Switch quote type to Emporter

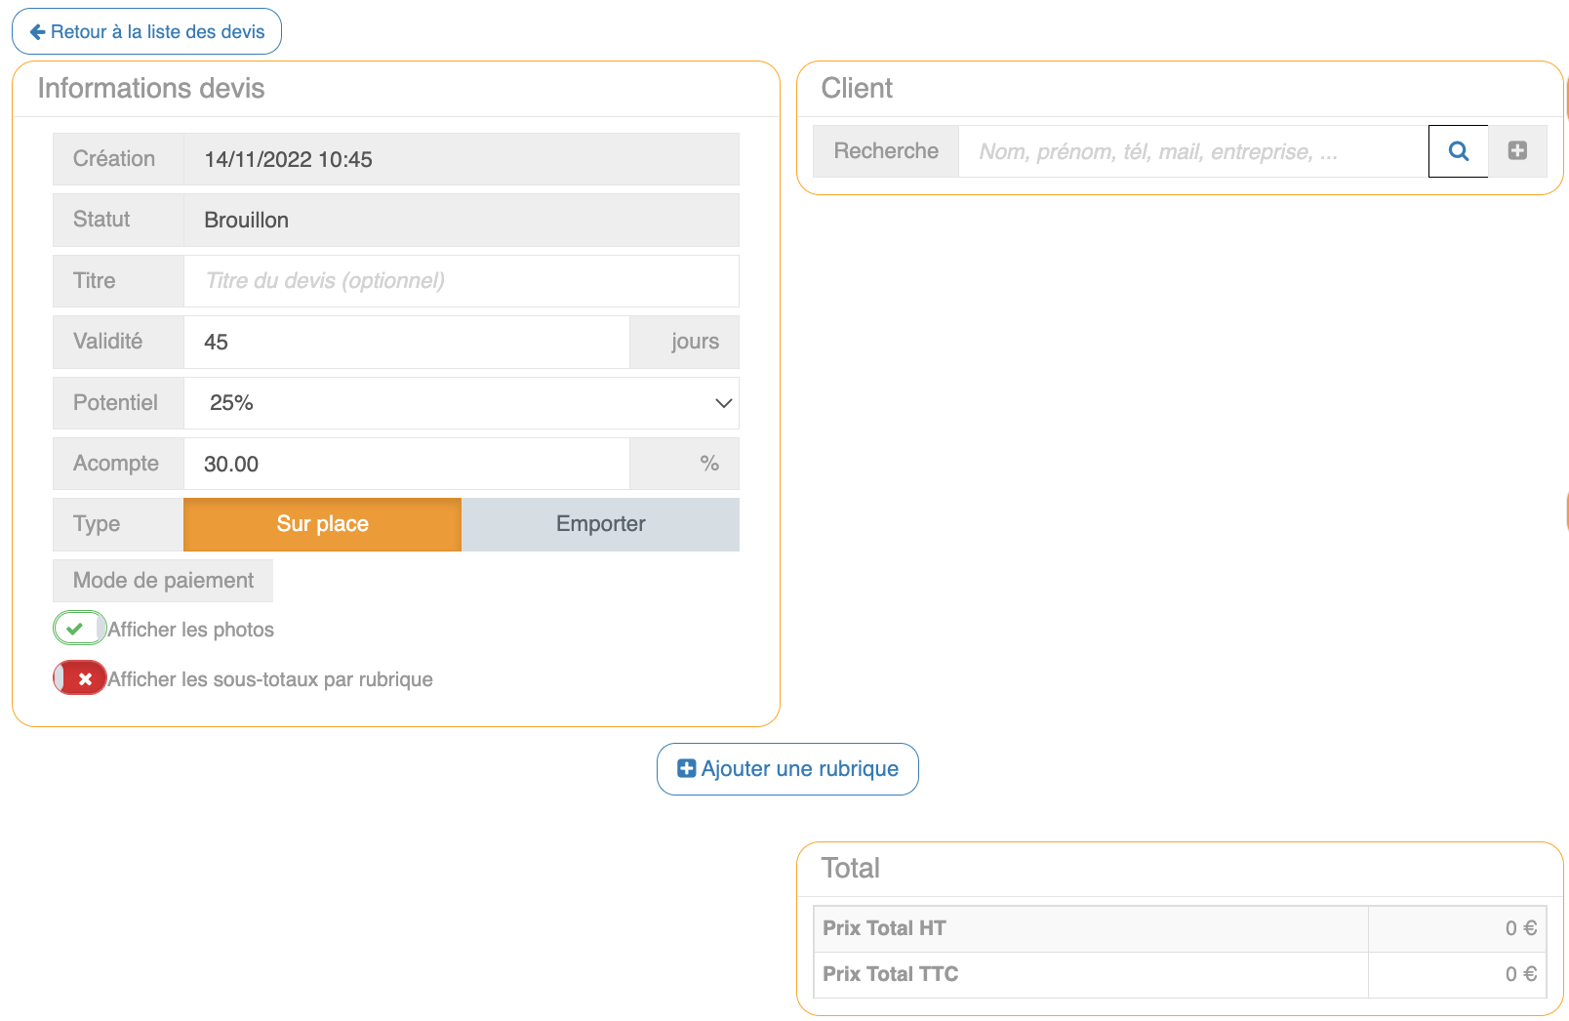(600, 524)
